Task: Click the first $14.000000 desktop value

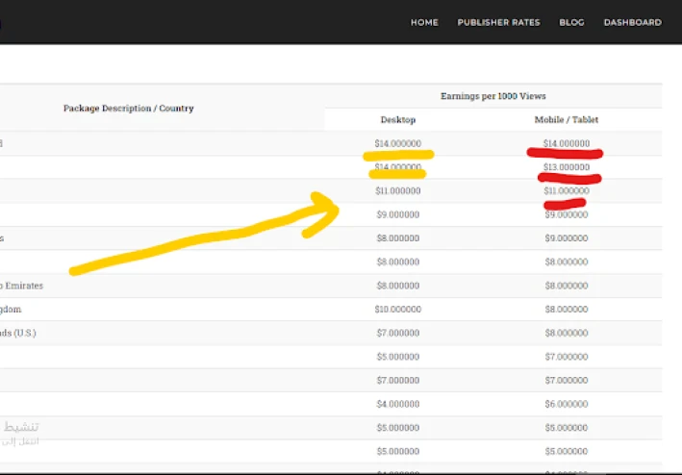Action: click(398, 143)
